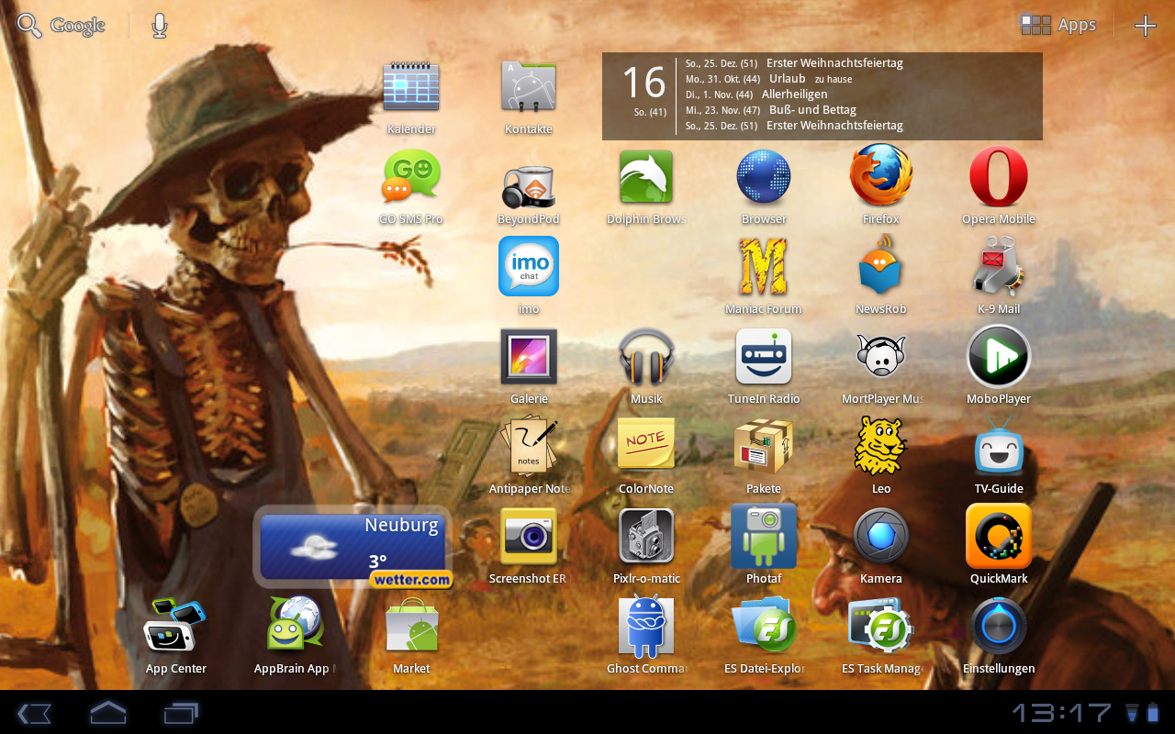Start voice search with the microphone
The image size is (1175, 734).
coord(160,26)
